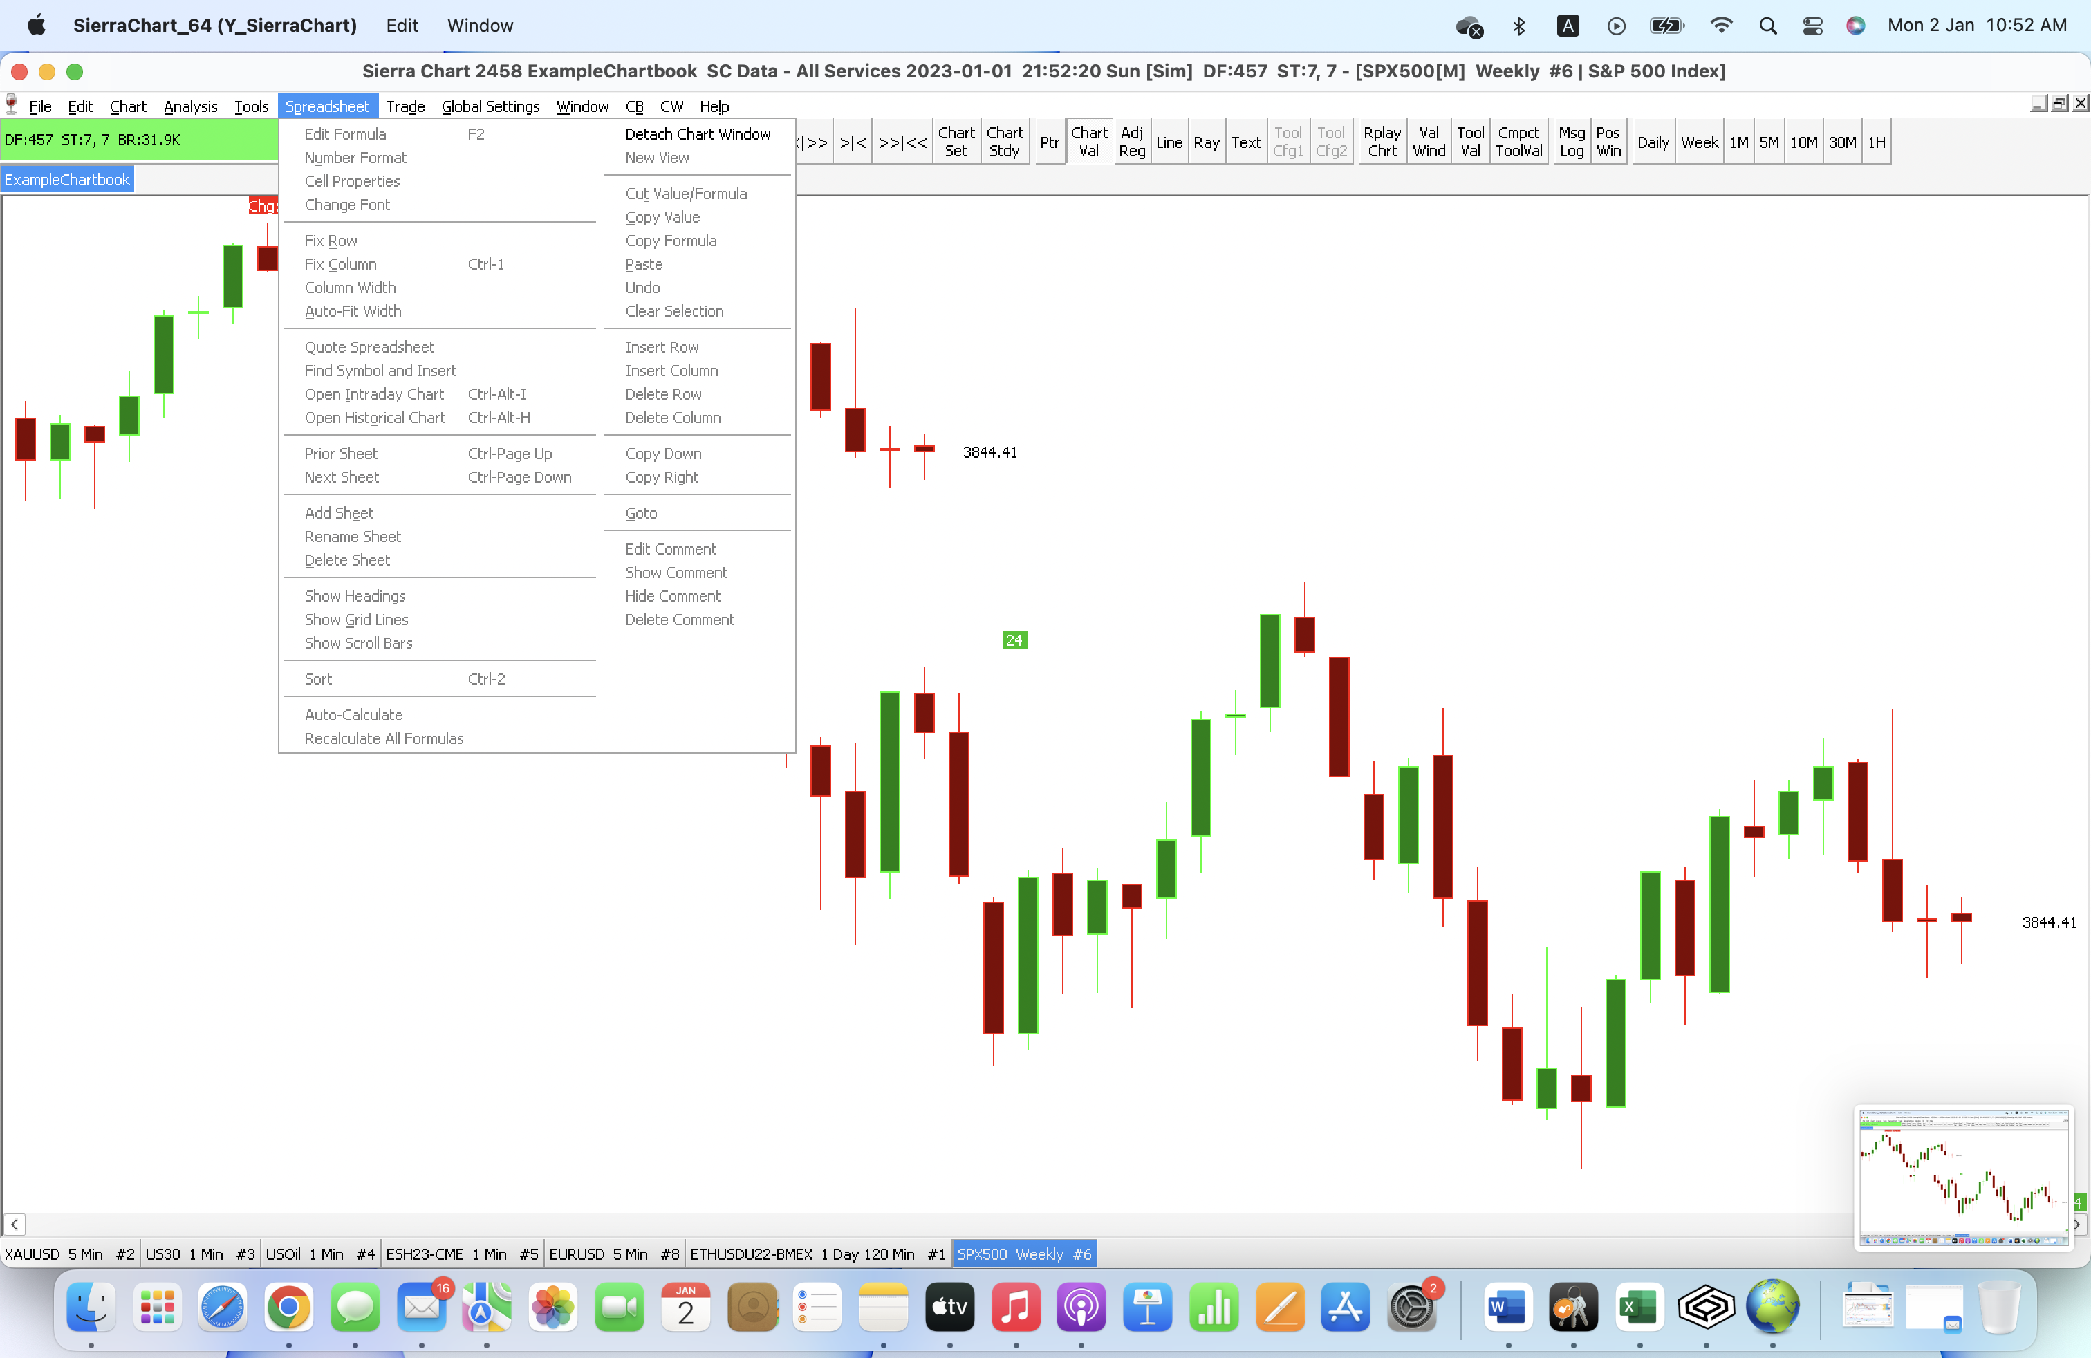Open the Global Settings menu
The image size is (2091, 1358).
490,106
